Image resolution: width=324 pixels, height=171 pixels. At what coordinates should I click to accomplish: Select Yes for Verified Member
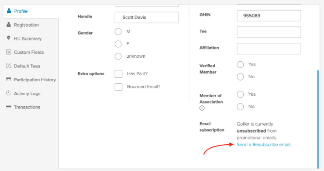[x=240, y=65]
